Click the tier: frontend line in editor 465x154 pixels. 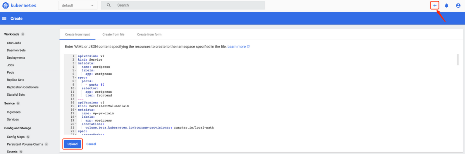click(98, 95)
